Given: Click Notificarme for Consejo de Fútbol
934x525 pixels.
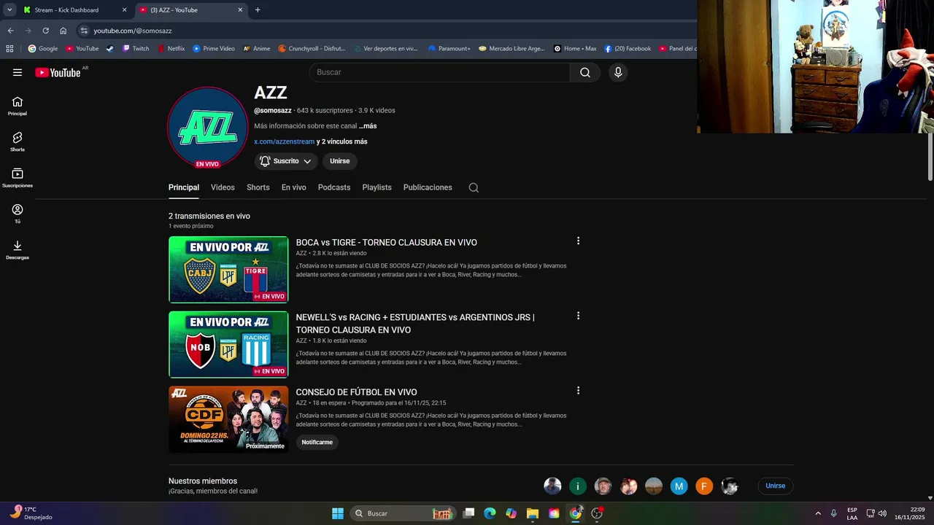Looking at the screenshot, I should point(317,442).
